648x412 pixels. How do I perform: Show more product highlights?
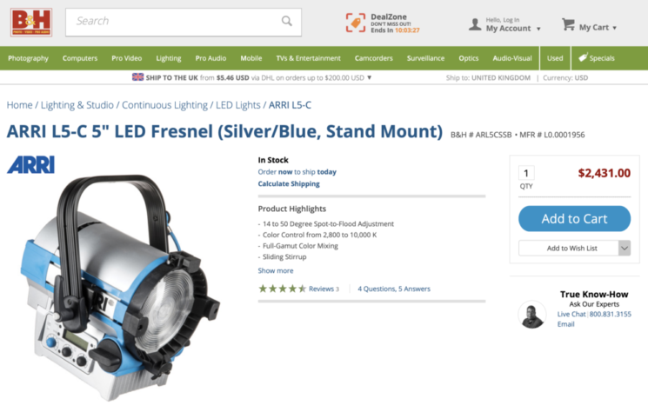coord(276,271)
